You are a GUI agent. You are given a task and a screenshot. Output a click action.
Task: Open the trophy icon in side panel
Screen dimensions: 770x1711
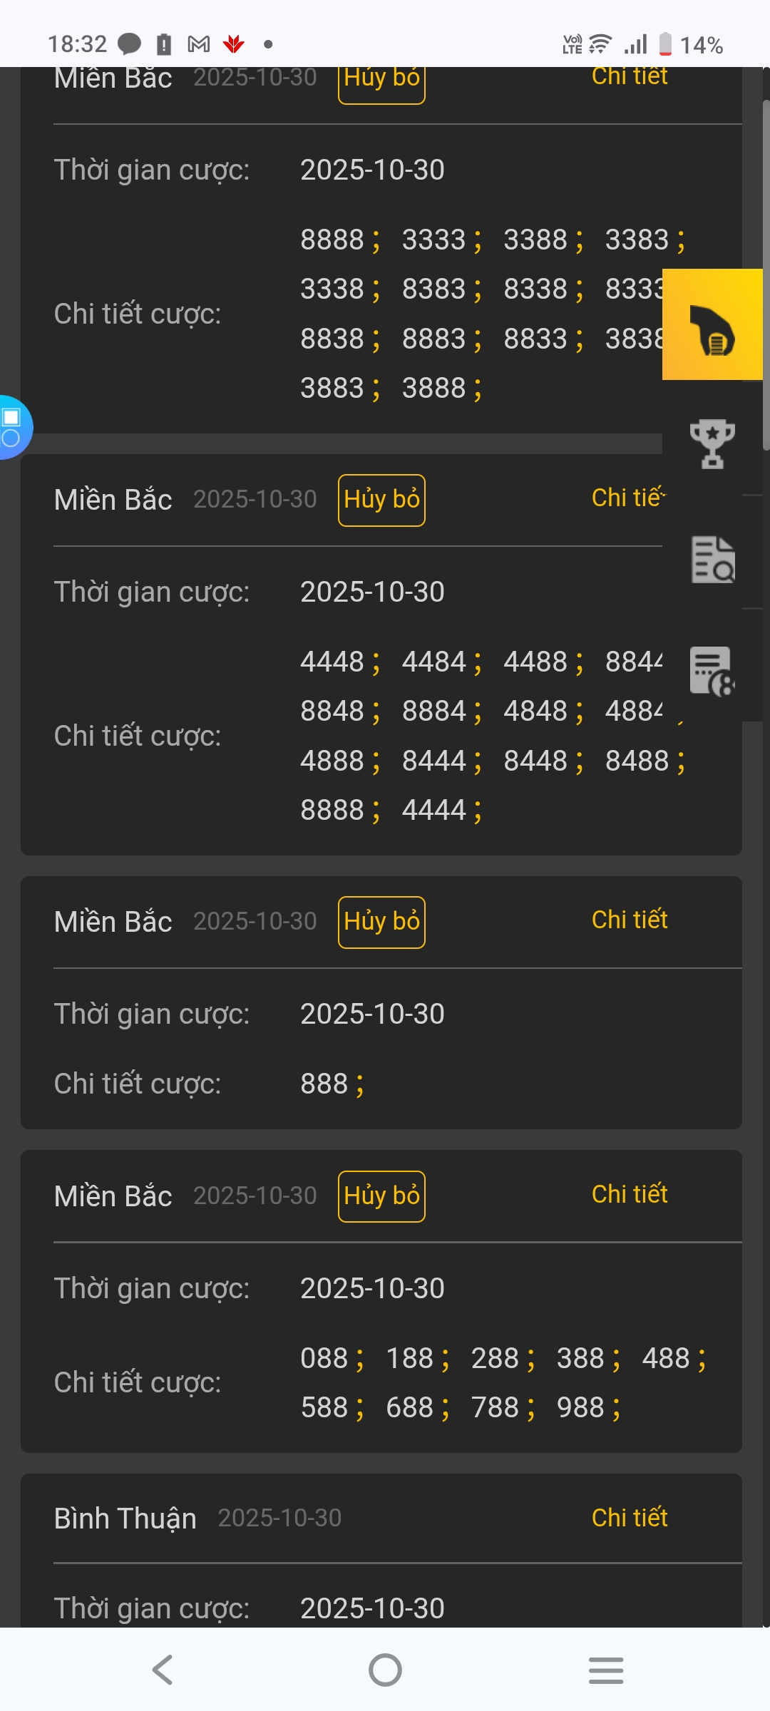click(712, 443)
